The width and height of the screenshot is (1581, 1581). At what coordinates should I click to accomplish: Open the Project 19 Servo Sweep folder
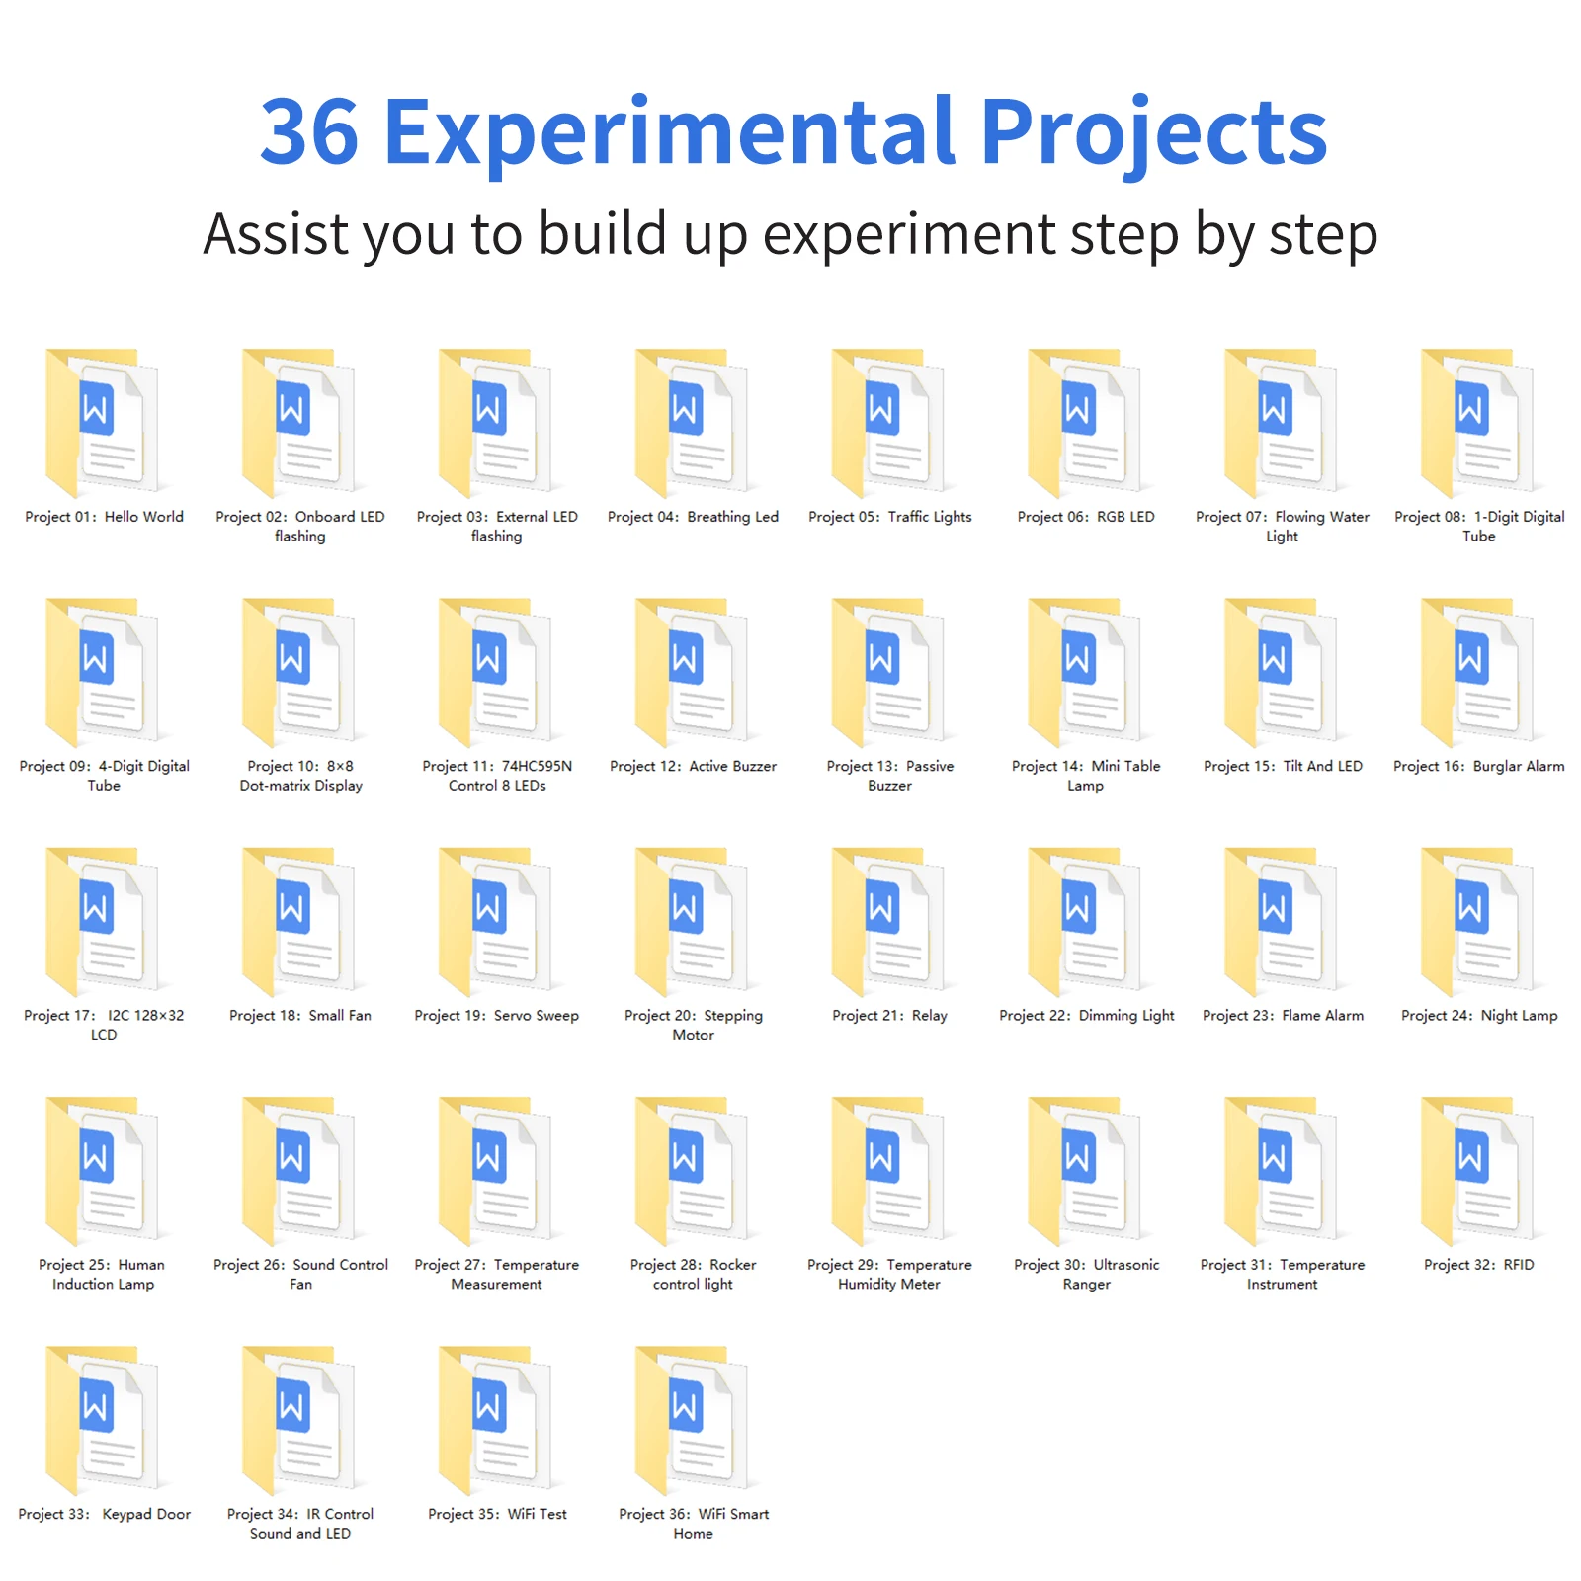point(496,921)
